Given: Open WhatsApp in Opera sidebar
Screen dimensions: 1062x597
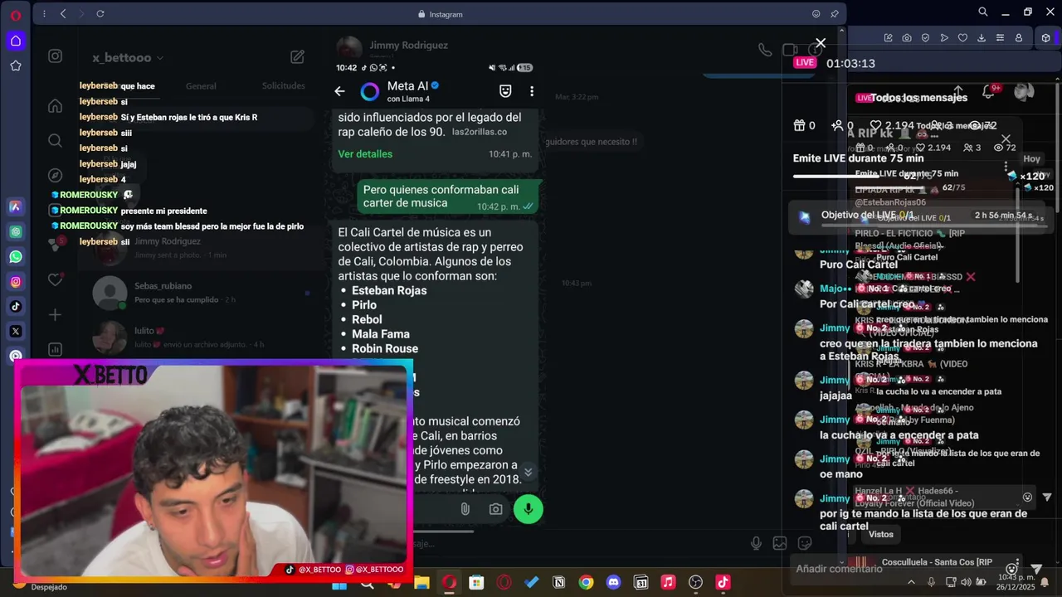Looking at the screenshot, I should [16, 257].
